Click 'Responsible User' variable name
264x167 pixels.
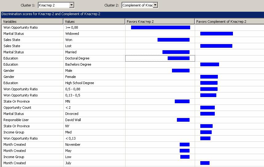click(16, 120)
